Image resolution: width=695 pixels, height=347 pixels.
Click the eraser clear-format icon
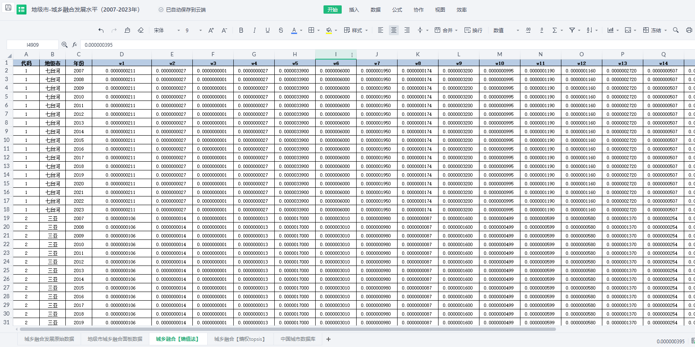pyautogui.click(x=141, y=30)
